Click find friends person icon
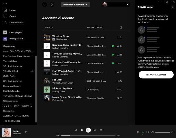The width and height of the screenshot is (176, 138). [173, 7]
